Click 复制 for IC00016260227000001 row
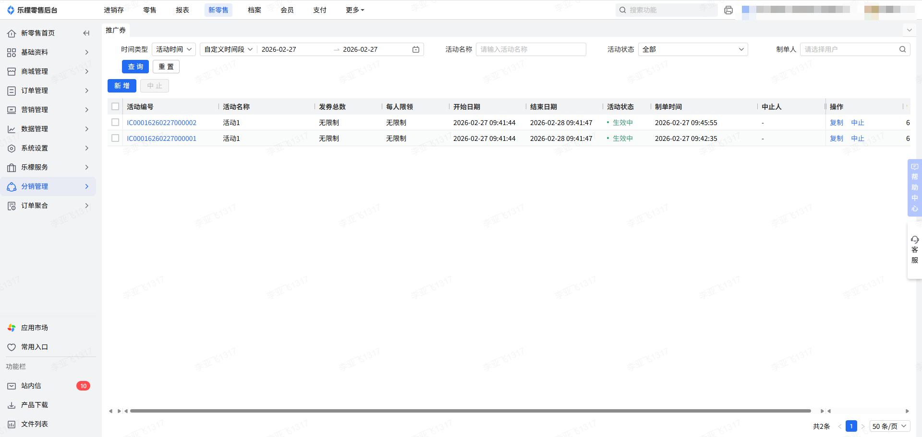Screen dimensions: 922x437 [x=837, y=138]
